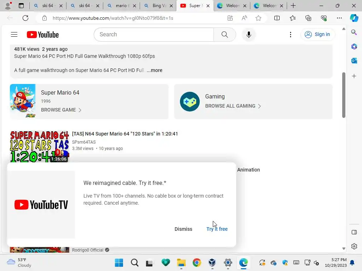Open Edge Settings and more menu
Viewport: 362px width, 271px height.
339,18
